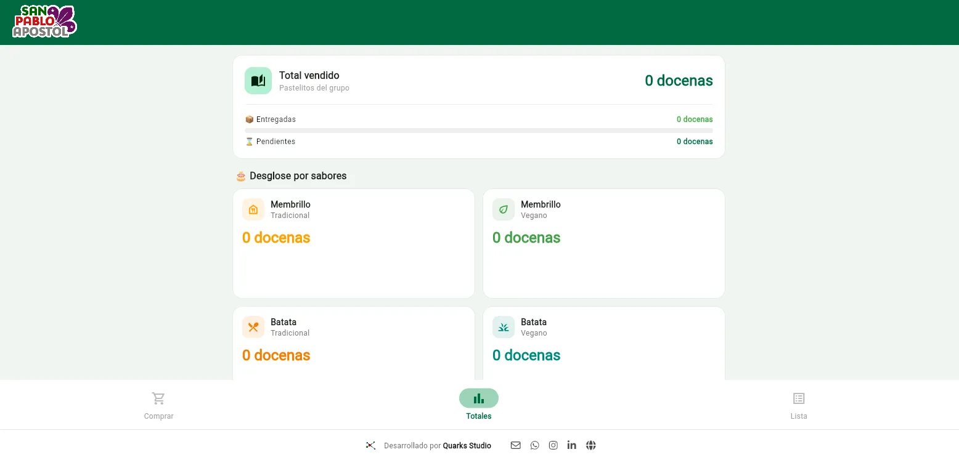Click the Batata Tradicional 0 docenas amount
This screenshot has width=959, height=460.
[276, 355]
